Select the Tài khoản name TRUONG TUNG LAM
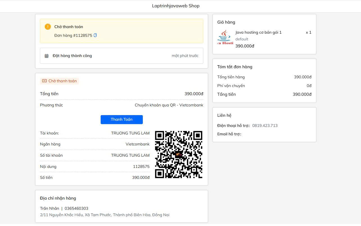This screenshot has height=226, width=361. click(x=130, y=133)
